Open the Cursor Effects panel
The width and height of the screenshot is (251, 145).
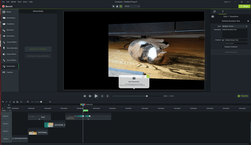[x=10, y=42]
